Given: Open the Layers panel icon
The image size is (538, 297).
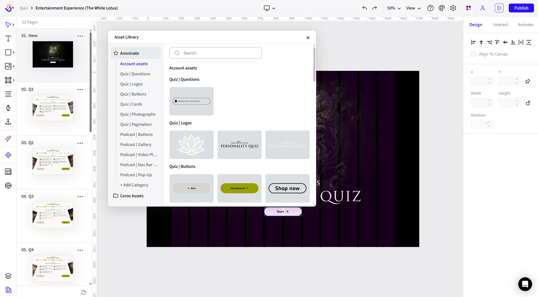Looking at the screenshot, I should click(x=8, y=276).
